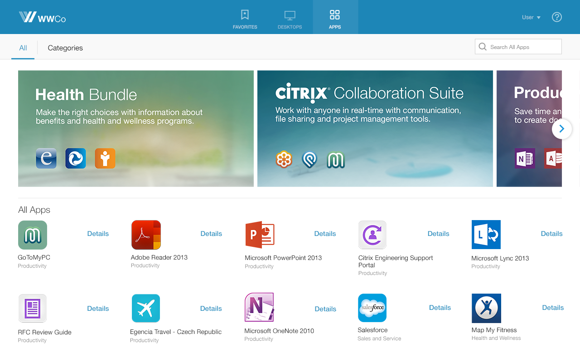Click the help question mark icon
580x363 pixels.
point(557,17)
